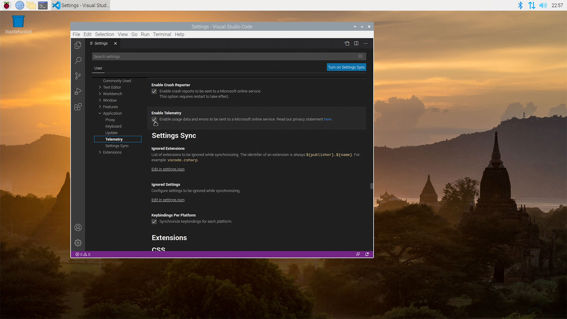
Task: Select the Wastebasket desktop icon
Action: coord(18,25)
